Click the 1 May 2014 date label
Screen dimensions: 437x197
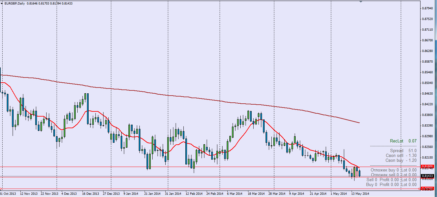339,194
